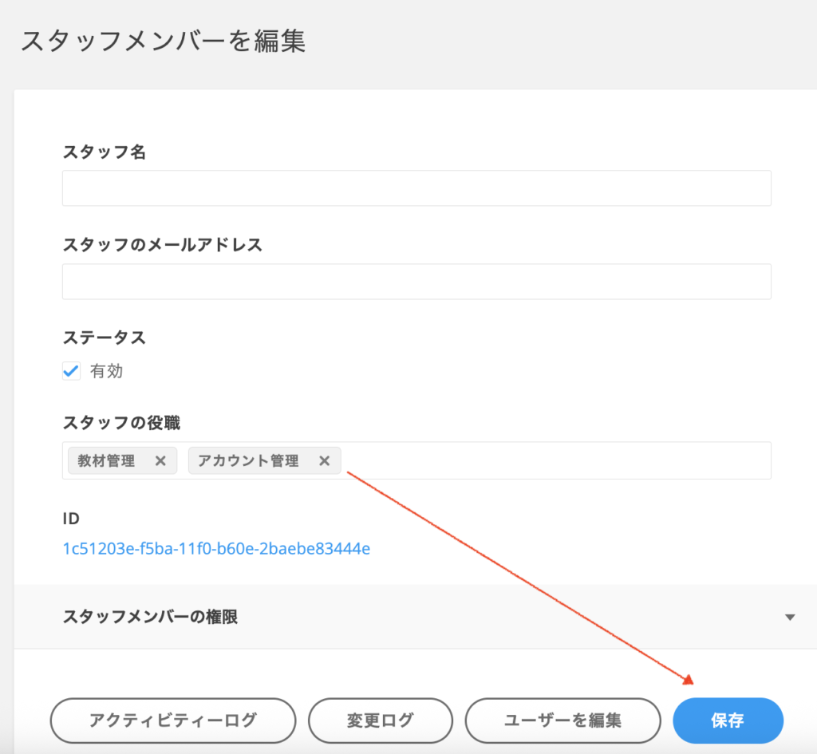The image size is (817, 754).
Task: Focus the スタッフのメールアドレス text box
Action: [416, 281]
